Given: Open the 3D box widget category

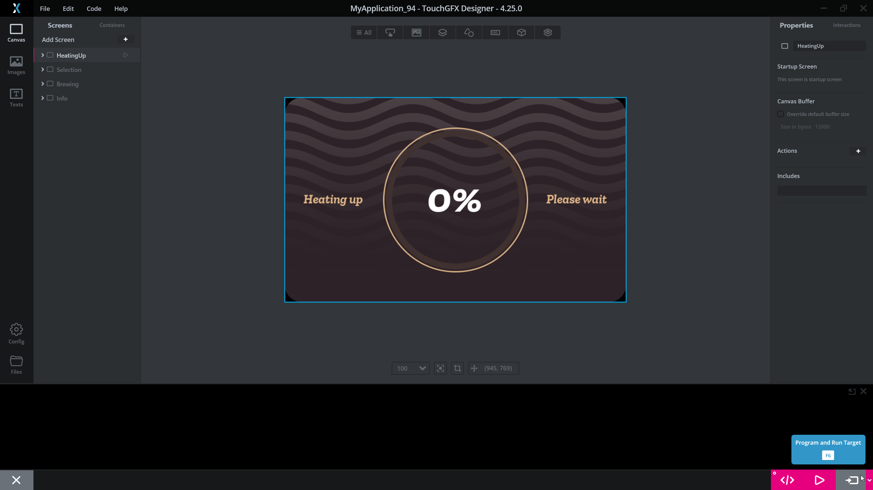Looking at the screenshot, I should coord(521,32).
